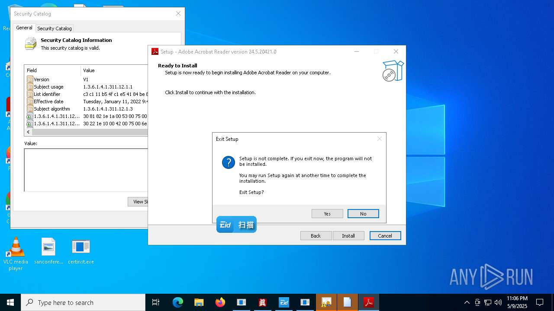Select the List identifier field row
This screenshot has width=554, height=311.
click(87, 94)
